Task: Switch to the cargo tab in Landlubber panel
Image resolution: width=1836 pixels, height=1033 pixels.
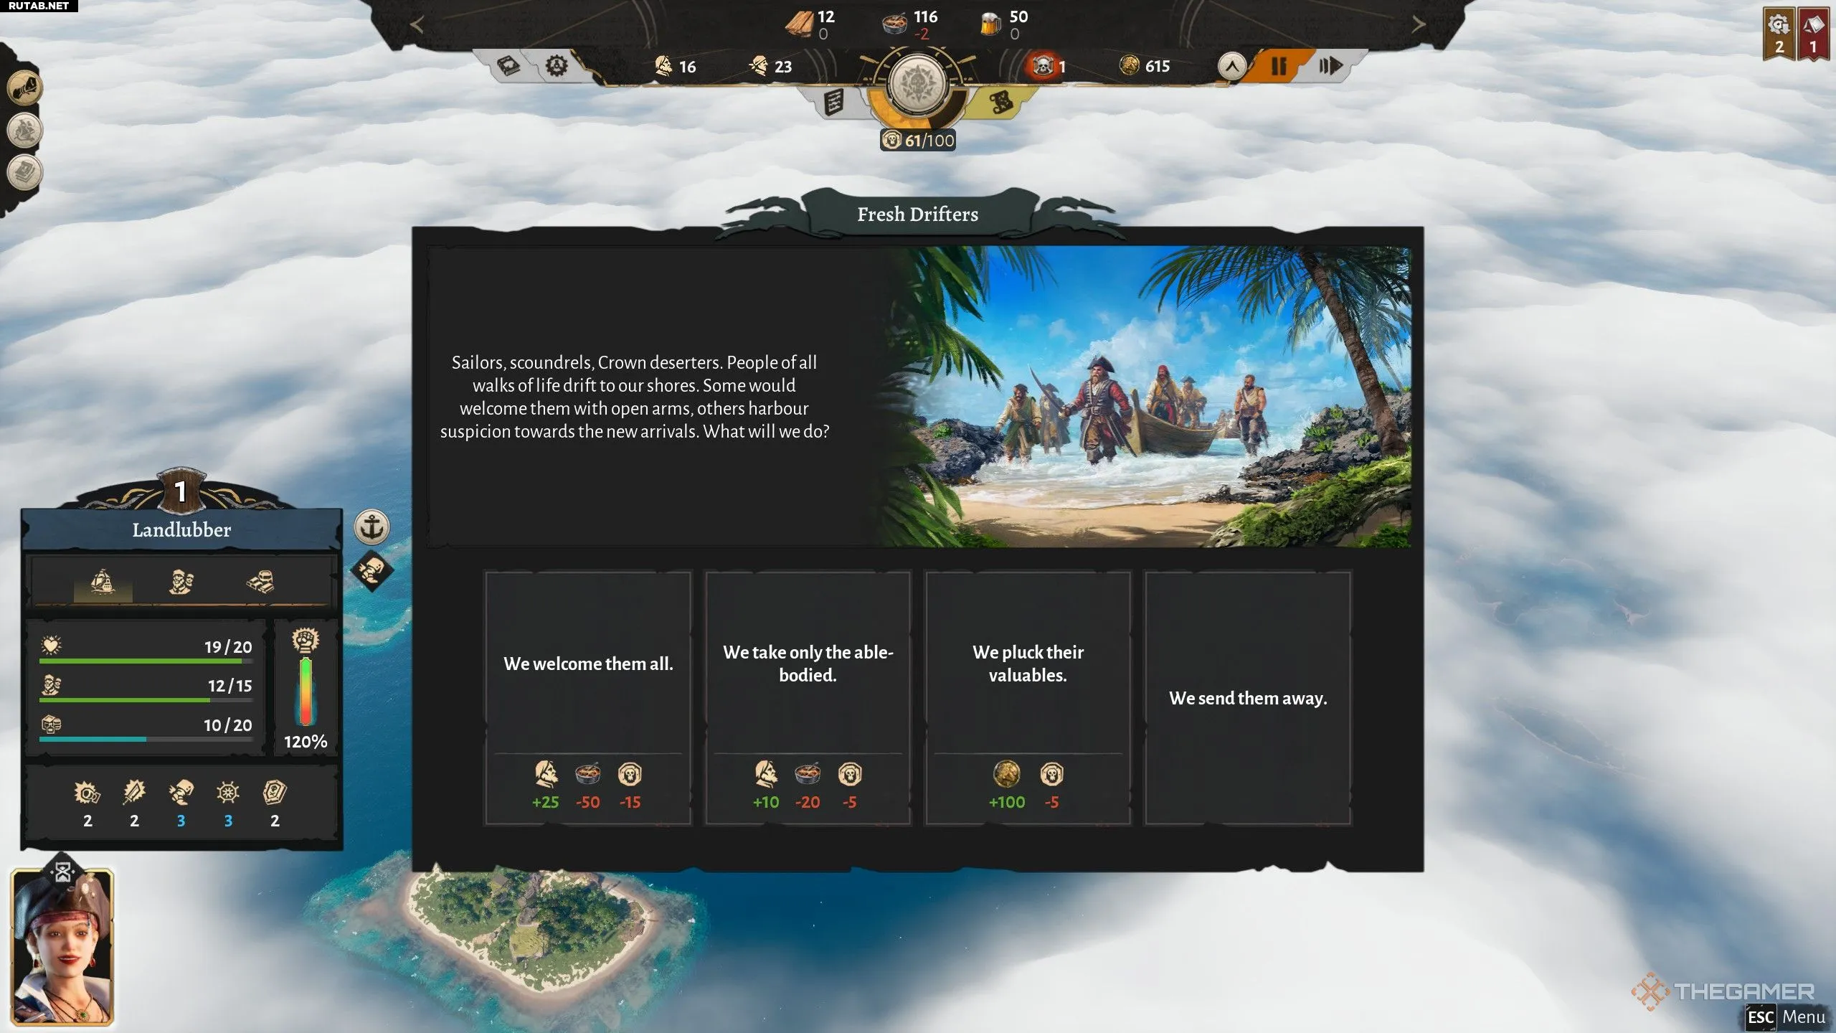Action: coord(260,582)
